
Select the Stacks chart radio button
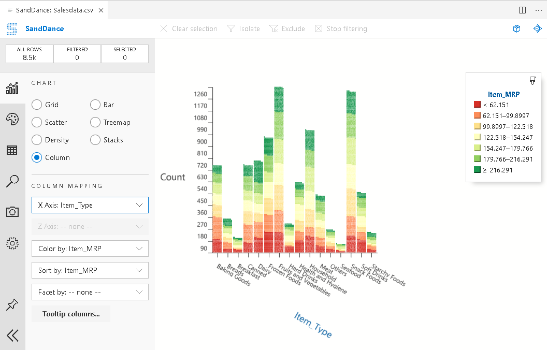point(95,140)
